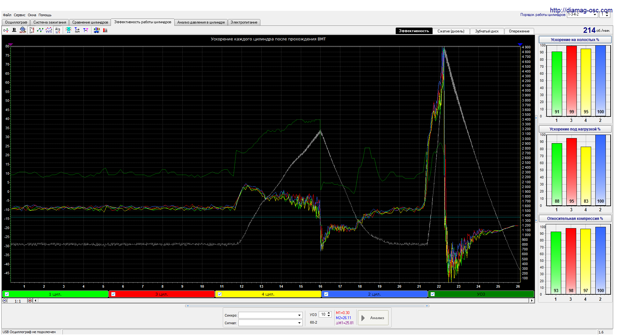Switch to the Сравнение цилиндров tab
This screenshot has height=336, width=617.
pyautogui.click(x=90, y=22)
